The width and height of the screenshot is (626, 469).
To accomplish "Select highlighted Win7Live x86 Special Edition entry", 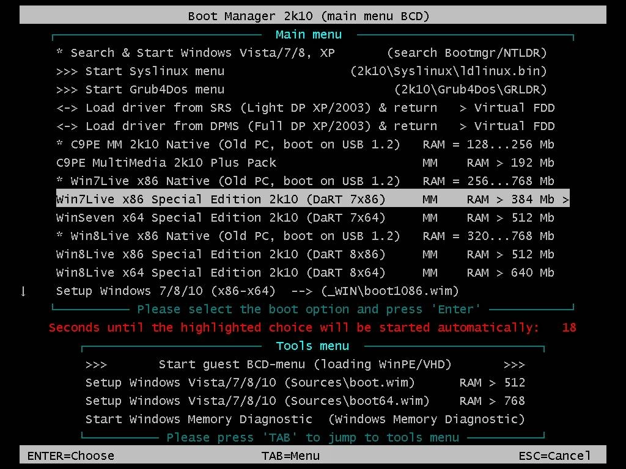I will [x=312, y=198].
